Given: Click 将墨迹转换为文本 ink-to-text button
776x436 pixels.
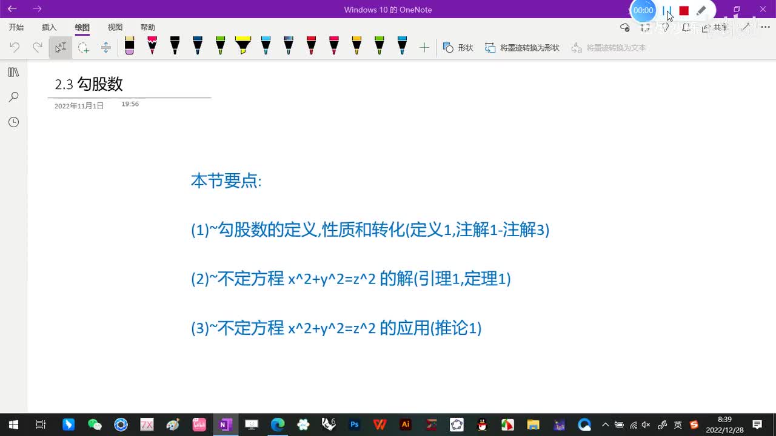Looking at the screenshot, I should pos(609,47).
